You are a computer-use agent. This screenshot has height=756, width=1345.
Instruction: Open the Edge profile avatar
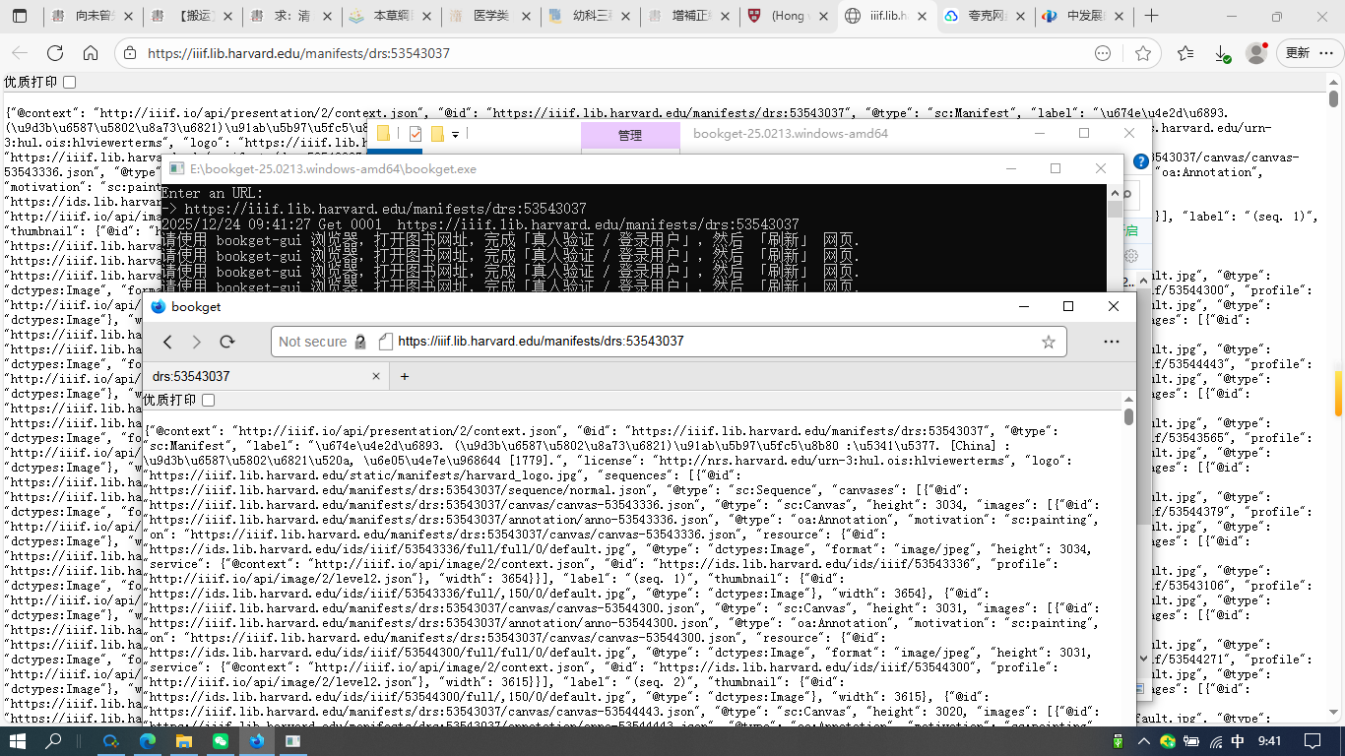tap(1255, 53)
